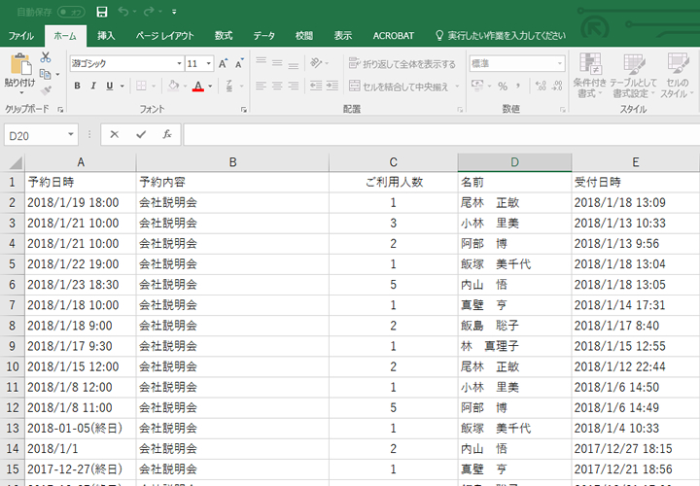Click 折り返して全体を表示する wrap text button

[402, 64]
